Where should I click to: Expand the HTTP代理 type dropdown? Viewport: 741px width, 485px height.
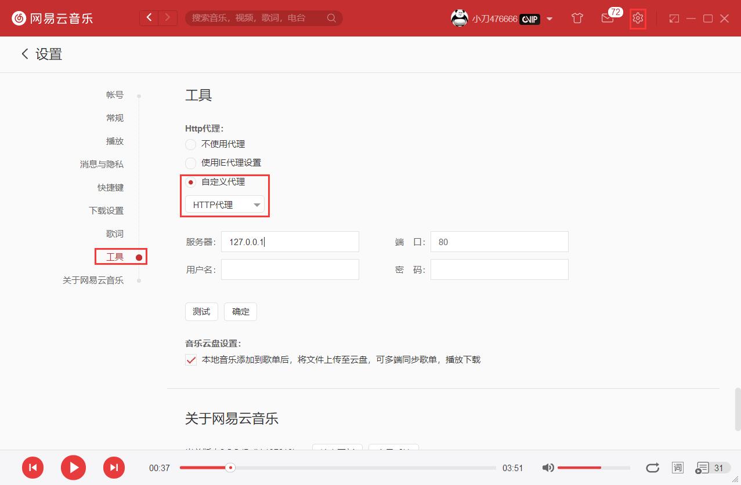pyautogui.click(x=225, y=205)
